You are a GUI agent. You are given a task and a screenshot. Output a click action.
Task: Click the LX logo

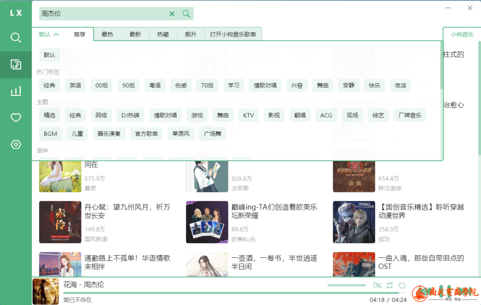pyautogui.click(x=16, y=13)
